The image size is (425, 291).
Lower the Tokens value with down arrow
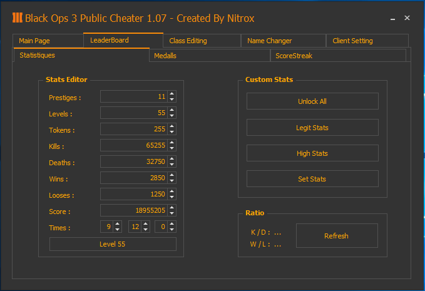tap(172, 132)
